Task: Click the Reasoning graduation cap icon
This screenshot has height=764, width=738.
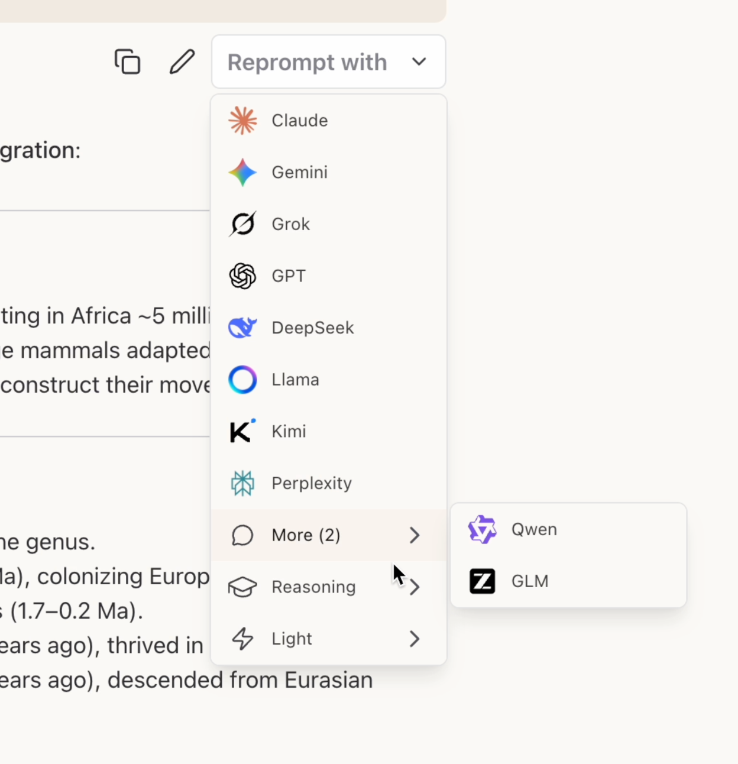Action: coord(242,587)
